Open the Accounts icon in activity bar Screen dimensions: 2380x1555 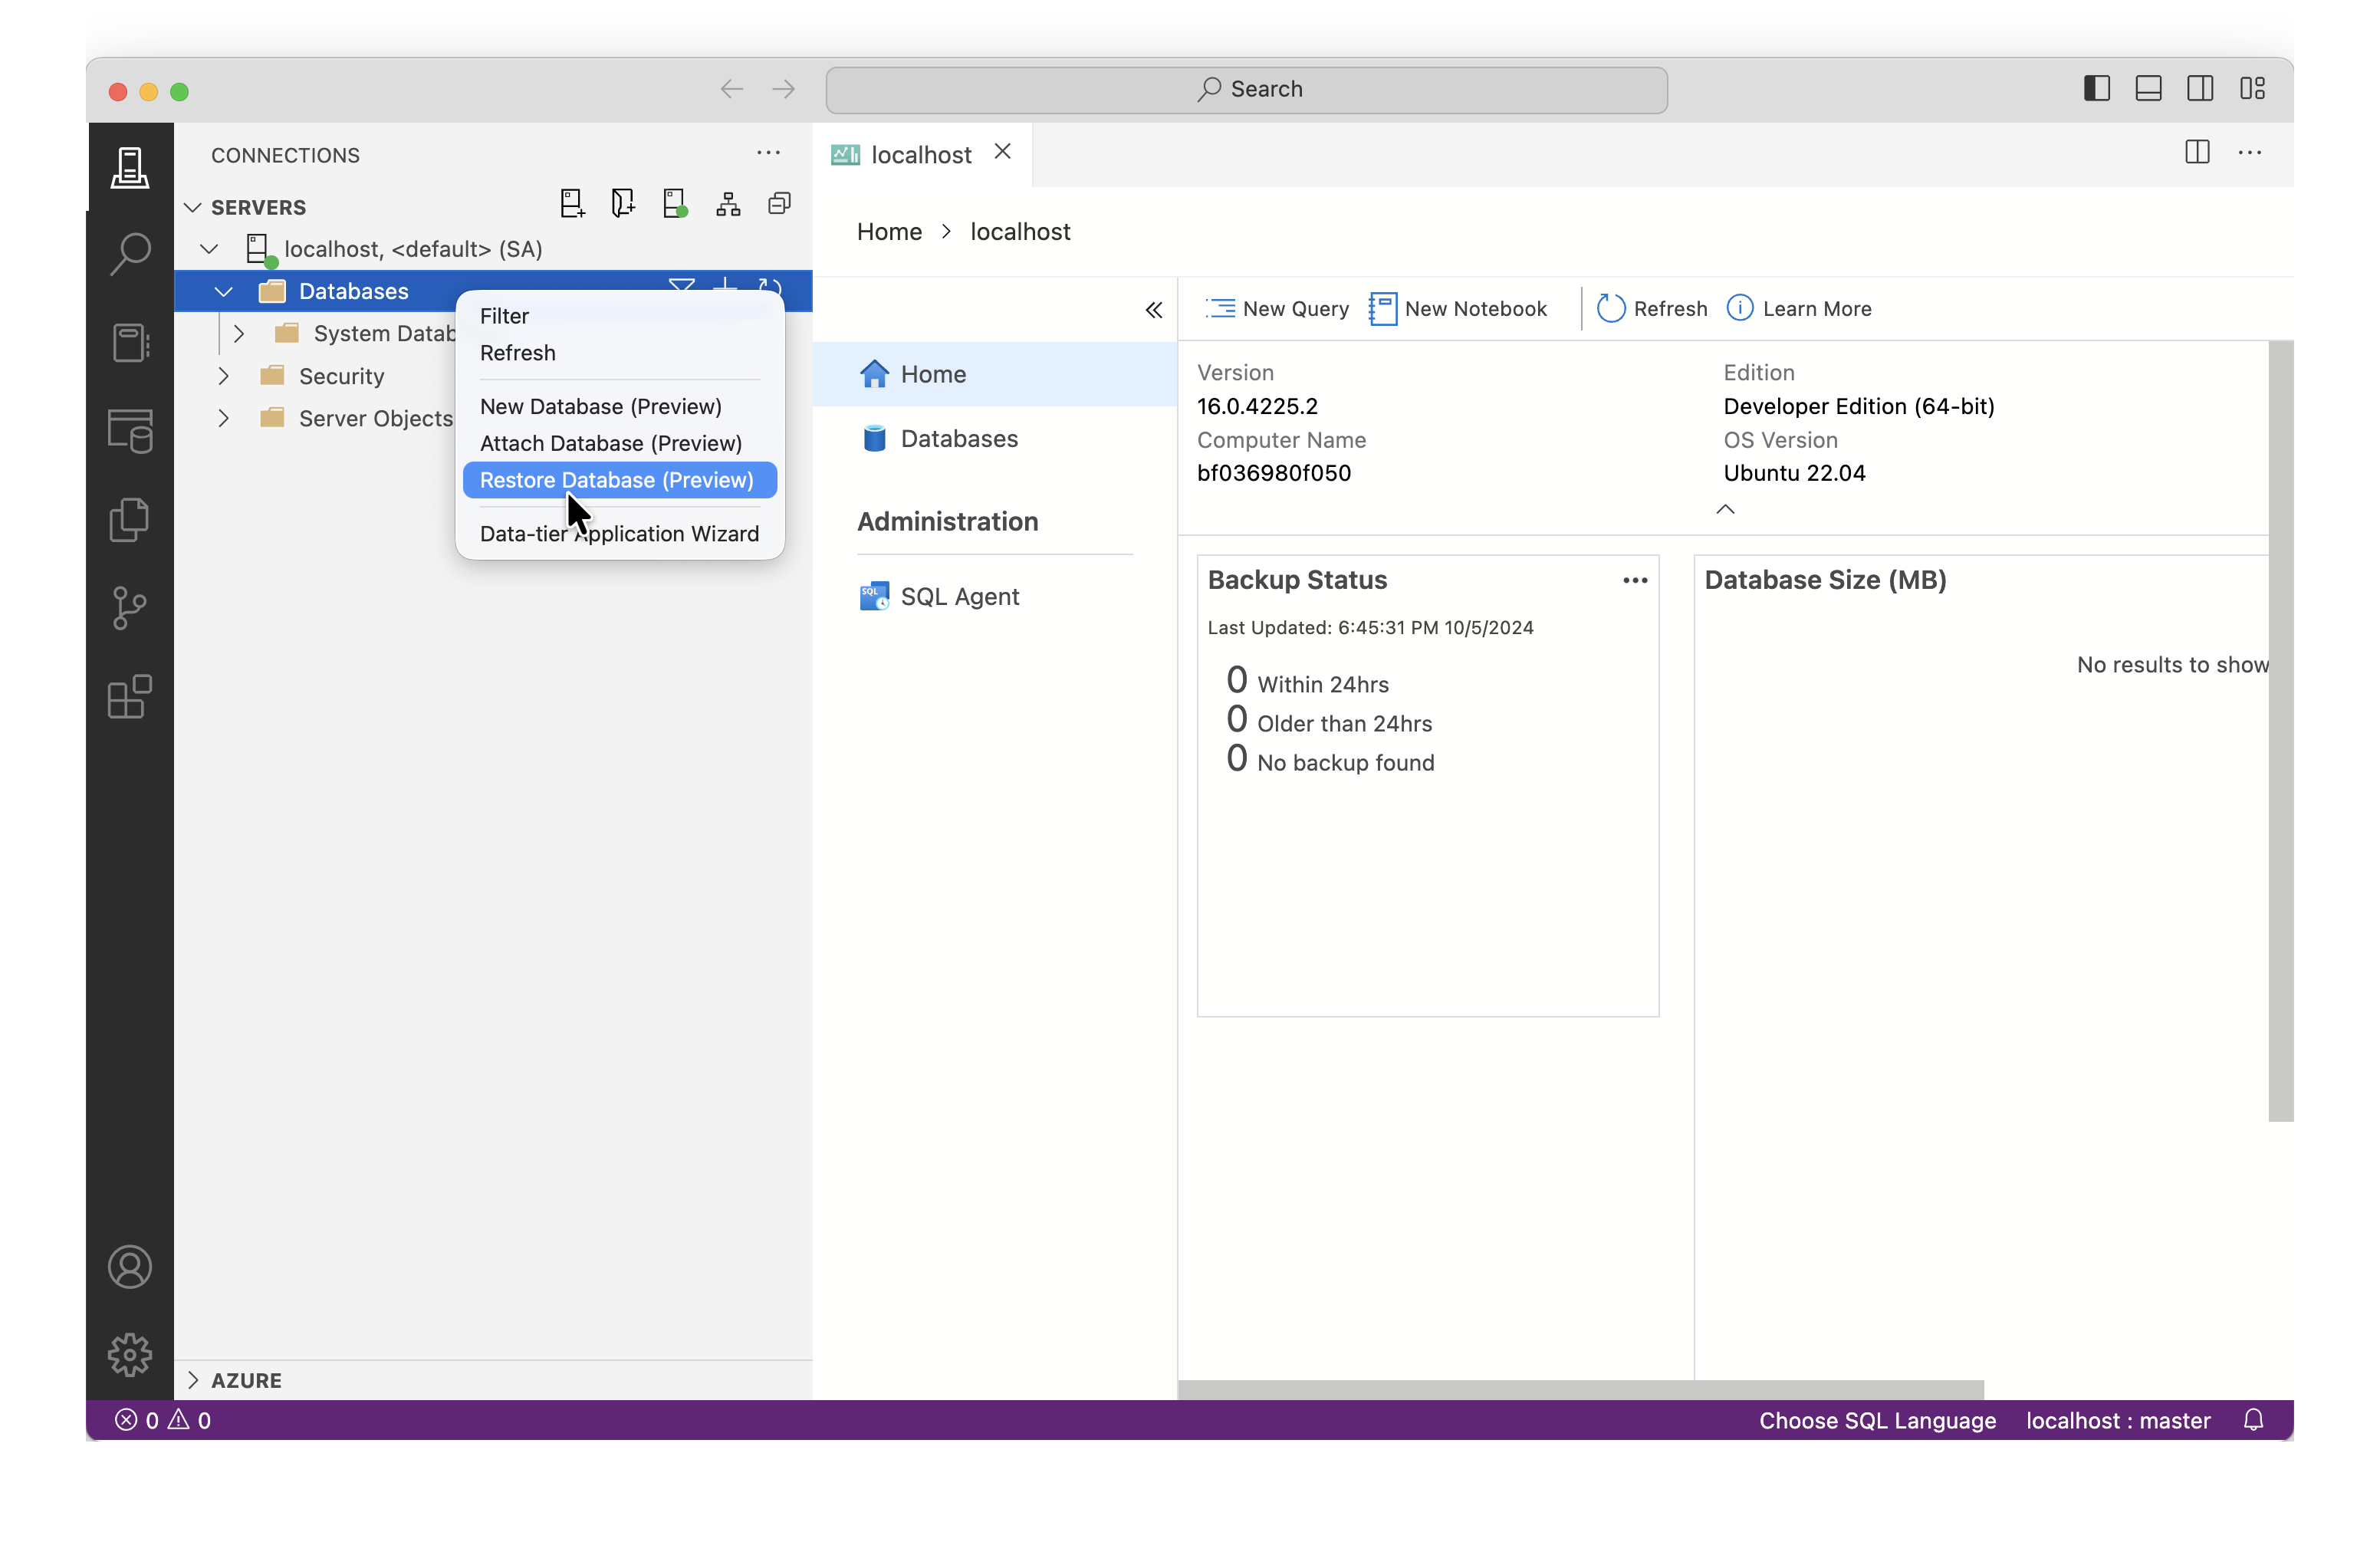point(129,1267)
